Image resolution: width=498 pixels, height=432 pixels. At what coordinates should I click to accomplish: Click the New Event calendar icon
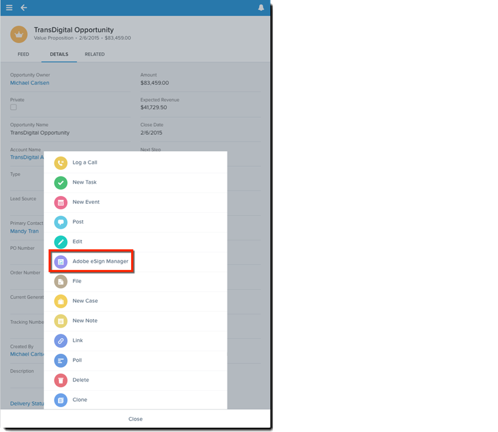pos(60,202)
